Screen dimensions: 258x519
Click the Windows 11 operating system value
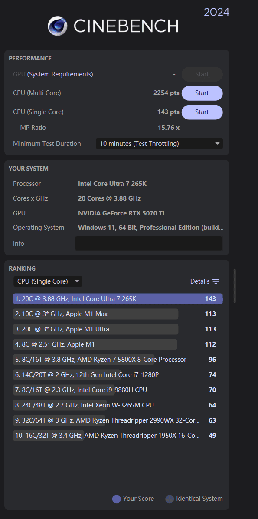(x=150, y=228)
